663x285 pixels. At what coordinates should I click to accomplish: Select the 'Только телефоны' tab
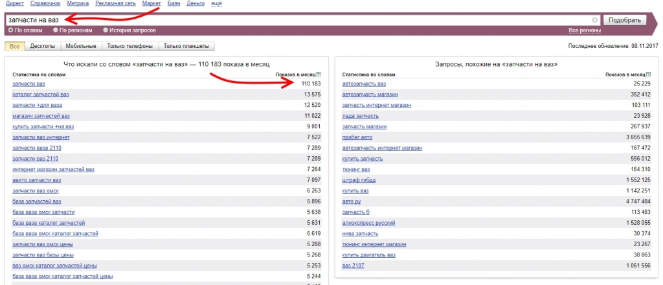129,46
